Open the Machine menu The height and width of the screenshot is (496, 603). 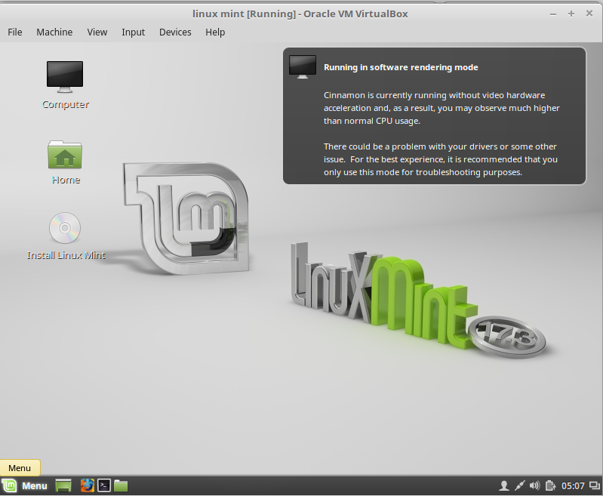[54, 32]
